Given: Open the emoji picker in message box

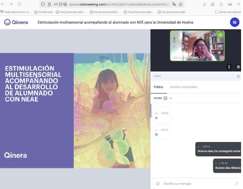Looking at the screenshot, I should tap(158, 184).
